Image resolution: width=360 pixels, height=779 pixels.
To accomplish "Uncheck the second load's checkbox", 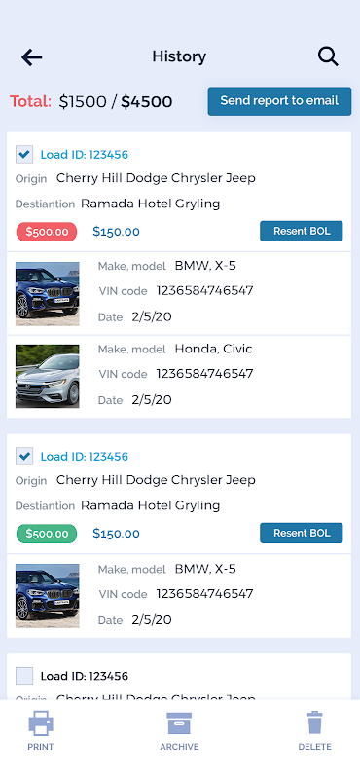I will pos(24,456).
